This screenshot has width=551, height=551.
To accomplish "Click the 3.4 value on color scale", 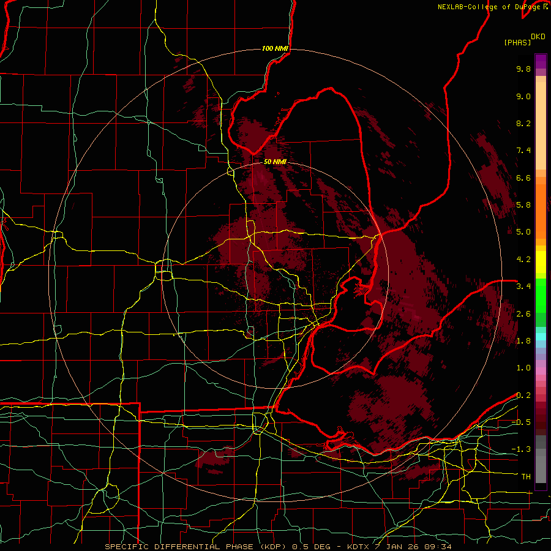I will [523, 287].
